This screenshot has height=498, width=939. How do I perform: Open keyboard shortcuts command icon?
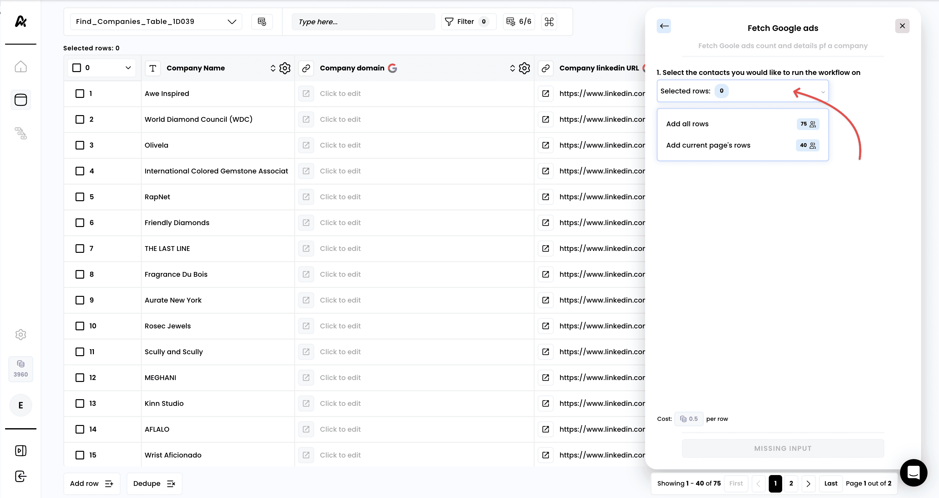click(549, 21)
